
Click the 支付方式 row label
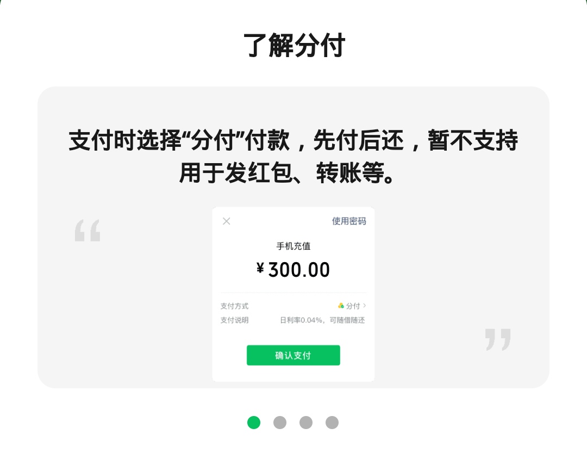click(x=234, y=306)
